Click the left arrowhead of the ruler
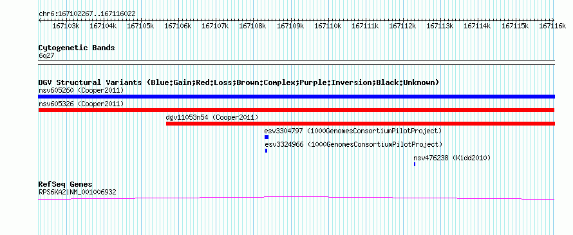This screenshot has width=573, height=235. tap(40, 20)
